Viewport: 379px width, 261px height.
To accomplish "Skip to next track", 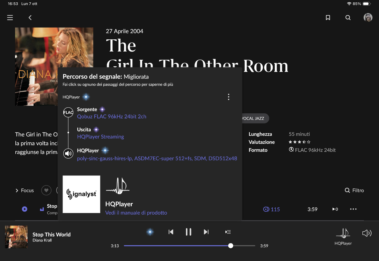I will [206, 232].
